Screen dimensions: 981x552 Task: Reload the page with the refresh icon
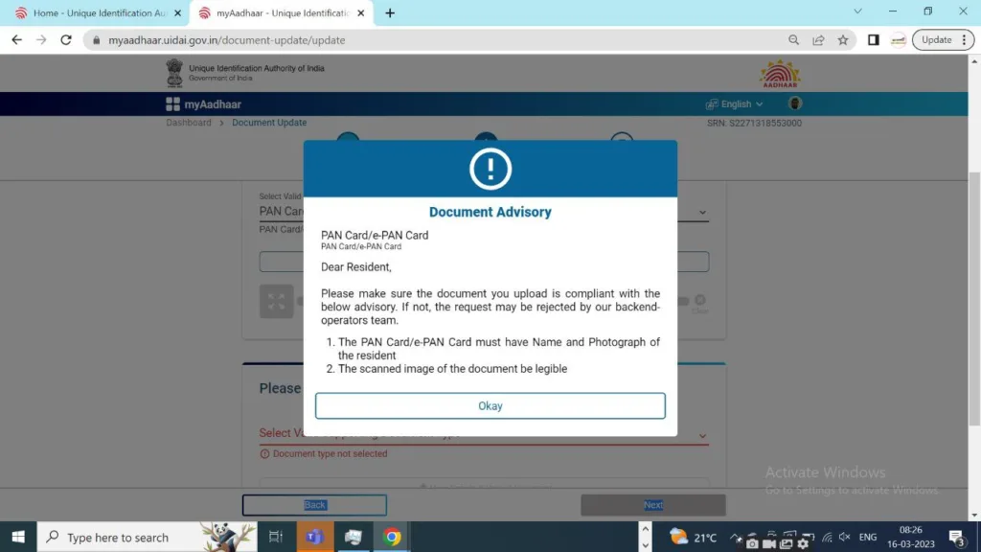pos(66,40)
